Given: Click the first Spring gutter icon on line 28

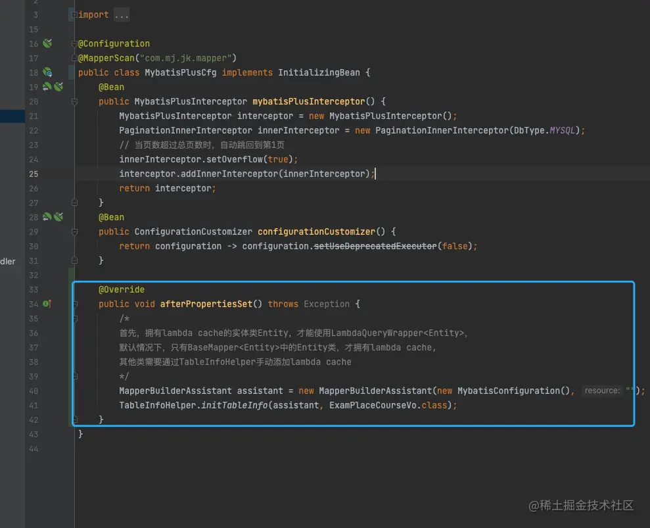Looking at the screenshot, I should pyautogui.click(x=47, y=217).
